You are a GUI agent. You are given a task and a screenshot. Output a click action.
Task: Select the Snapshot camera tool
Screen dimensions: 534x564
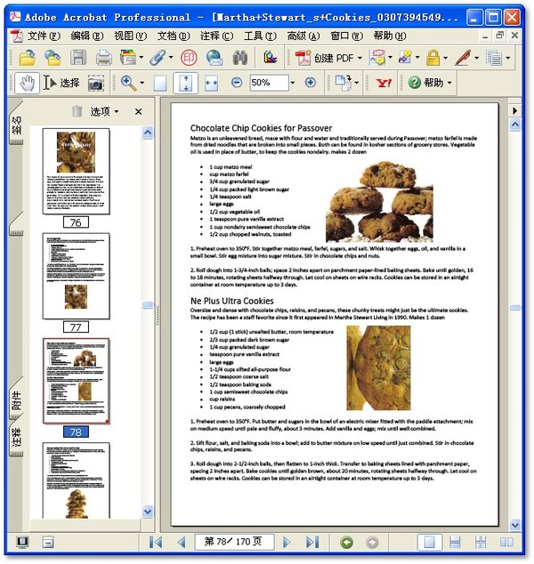coord(96,84)
